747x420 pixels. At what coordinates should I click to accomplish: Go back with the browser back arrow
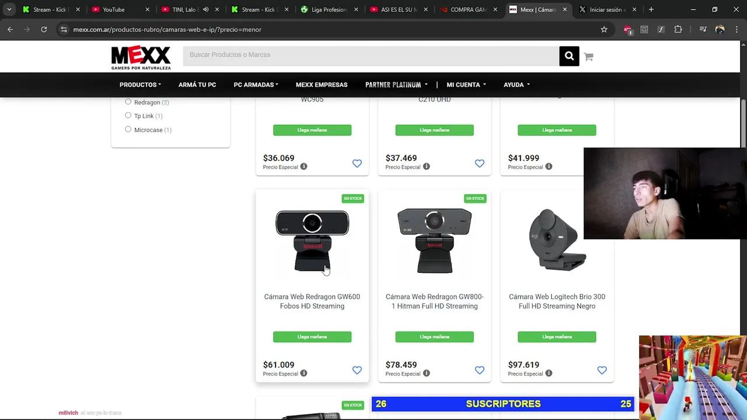11,29
